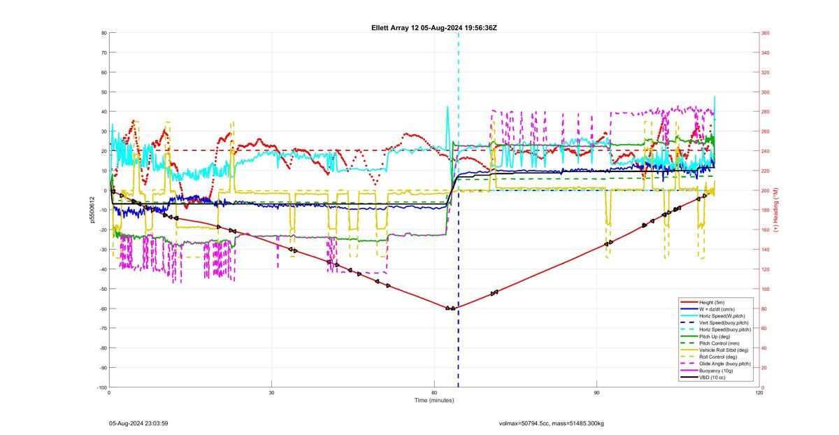Image resolution: width=839 pixels, height=435 pixels.
Task: Click the left y-axis tick label "-50"
Action: coord(102,289)
